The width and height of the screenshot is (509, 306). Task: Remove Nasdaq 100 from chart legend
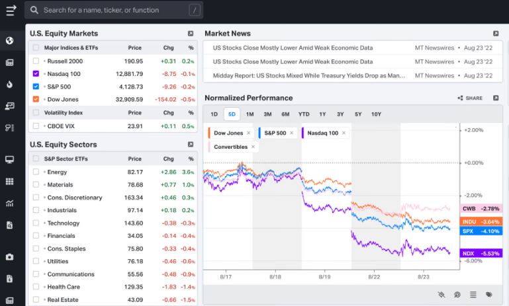pyautogui.click(x=344, y=133)
